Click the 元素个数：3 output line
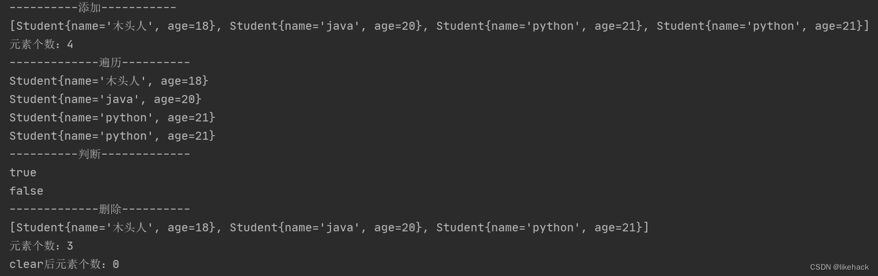 [41, 246]
